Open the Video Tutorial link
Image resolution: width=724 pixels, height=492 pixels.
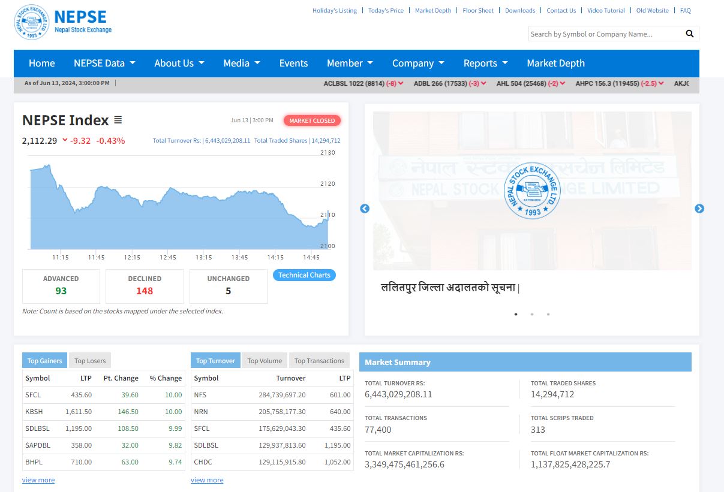(606, 10)
